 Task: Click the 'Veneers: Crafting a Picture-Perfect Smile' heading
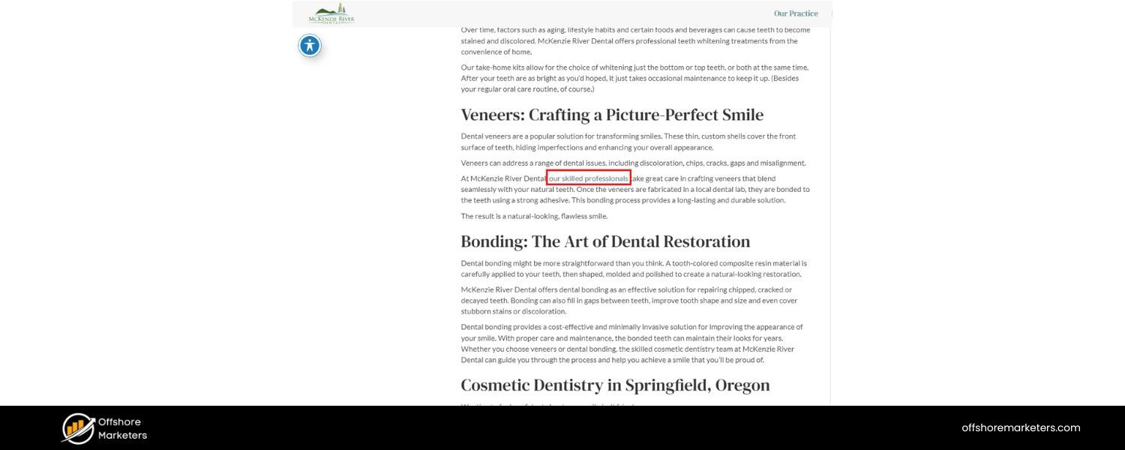click(612, 115)
